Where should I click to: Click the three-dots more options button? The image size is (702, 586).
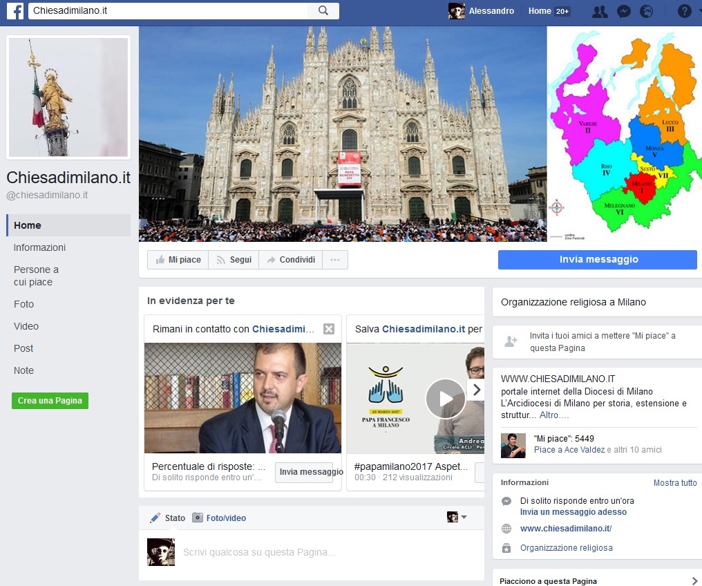(335, 260)
